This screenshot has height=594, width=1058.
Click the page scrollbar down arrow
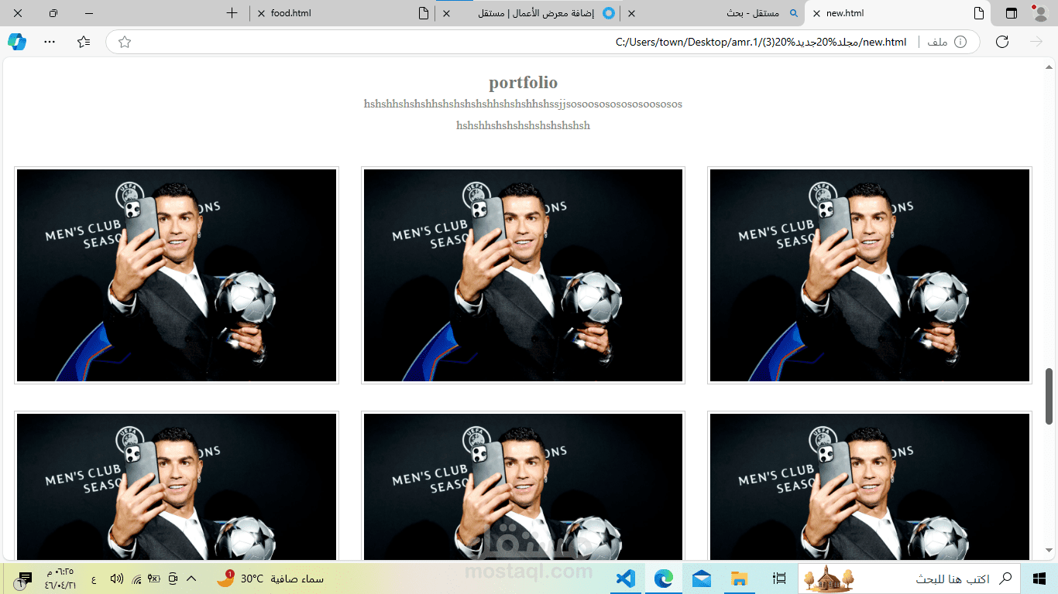coord(1049,550)
